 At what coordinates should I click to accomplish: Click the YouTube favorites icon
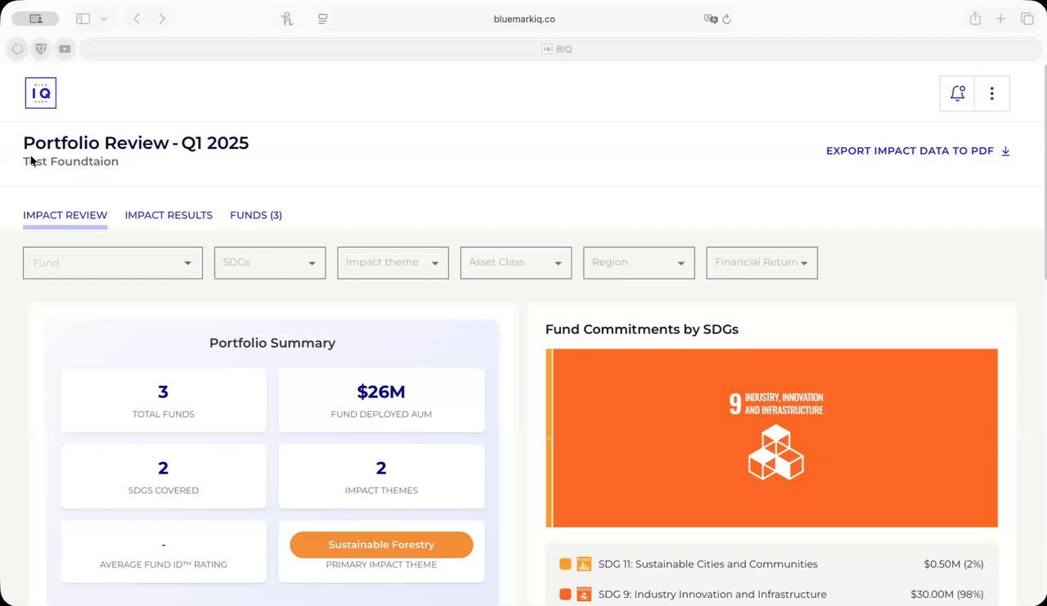tap(65, 49)
